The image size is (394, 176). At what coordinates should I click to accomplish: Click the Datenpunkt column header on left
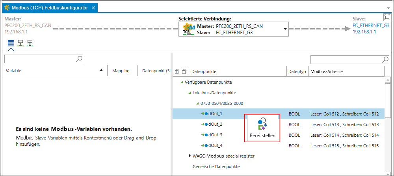(x=154, y=71)
